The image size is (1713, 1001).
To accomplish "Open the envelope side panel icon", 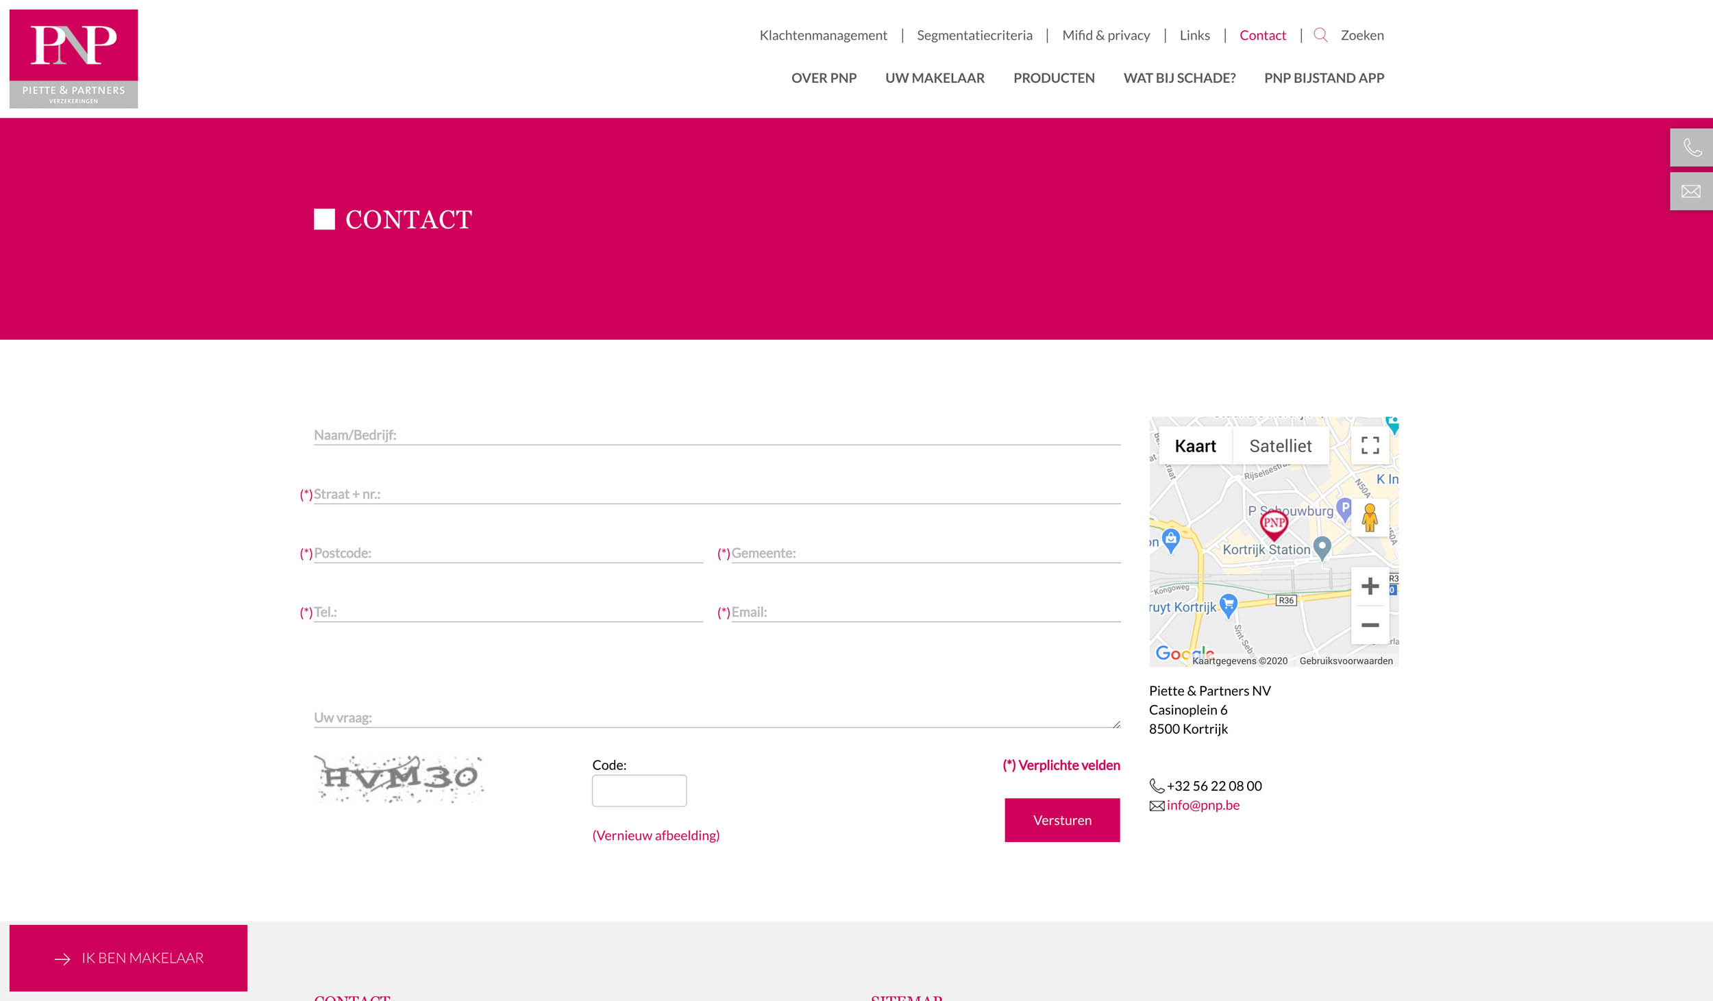I will coord(1691,191).
